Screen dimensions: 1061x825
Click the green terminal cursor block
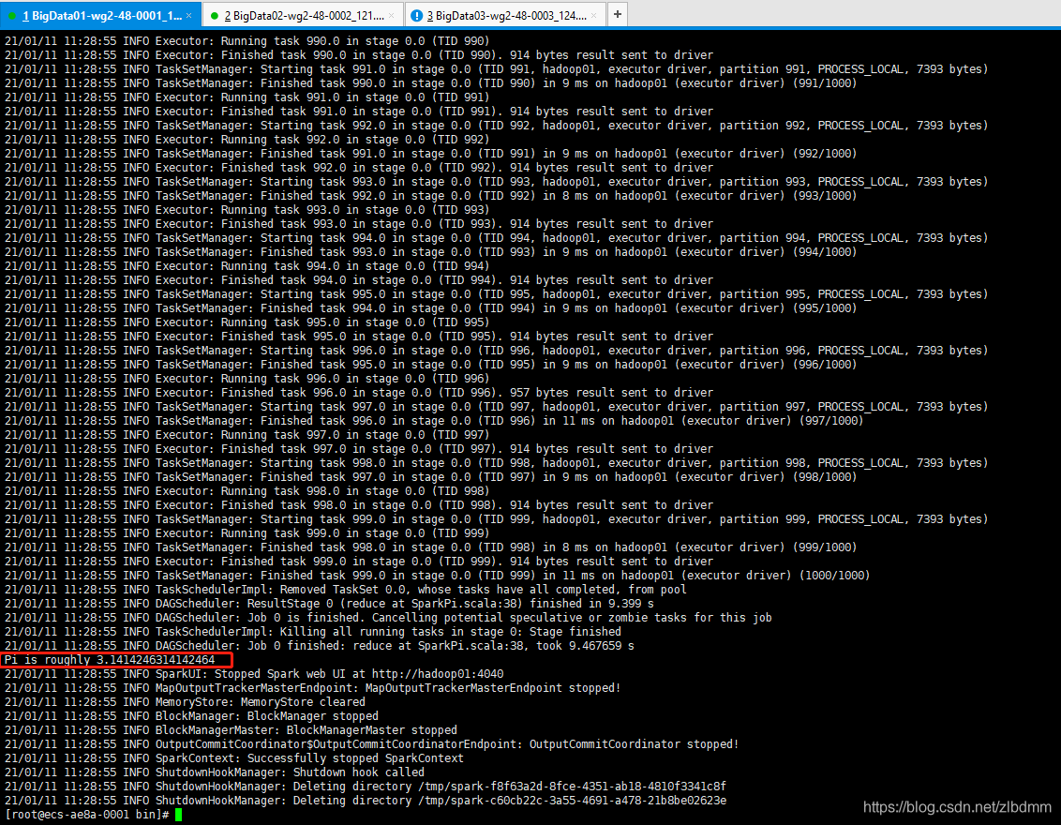click(x=179, y=815)
